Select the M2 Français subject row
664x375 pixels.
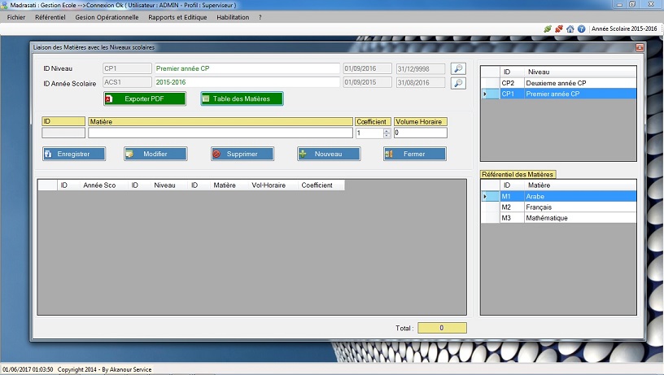point(558,207)
